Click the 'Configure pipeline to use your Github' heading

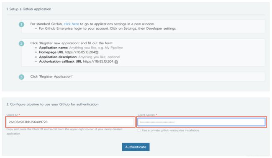(53, 104)
